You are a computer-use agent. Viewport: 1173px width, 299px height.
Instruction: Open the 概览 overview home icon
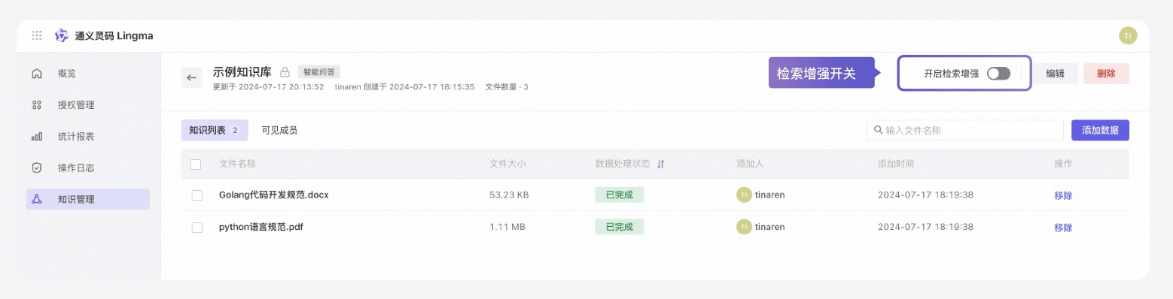point(37,74)
